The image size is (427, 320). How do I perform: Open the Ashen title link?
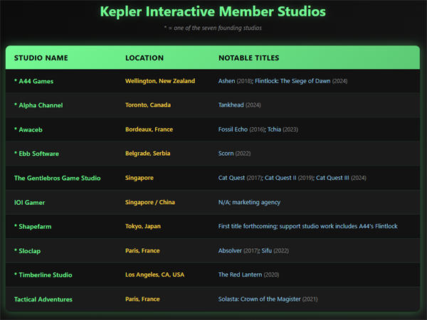click(226, 81)
